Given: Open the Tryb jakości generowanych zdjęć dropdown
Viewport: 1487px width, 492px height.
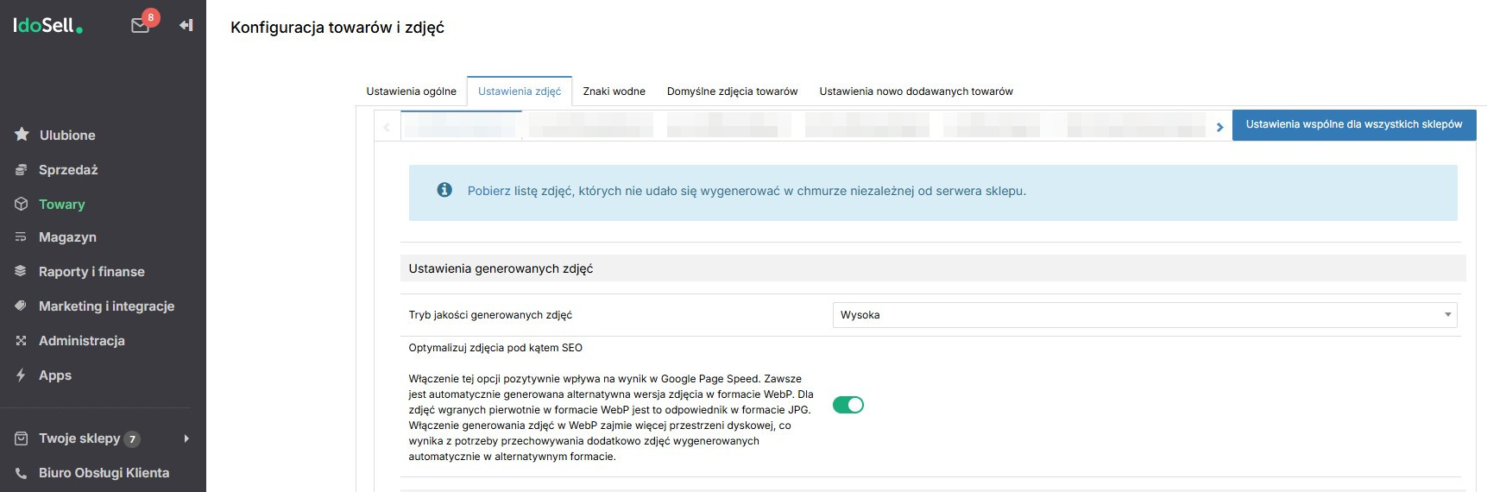Looking at the screenshot, I should (x=1144, y=315).
